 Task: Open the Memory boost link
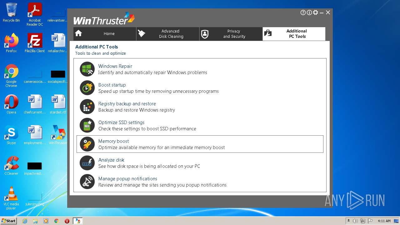click(x=113, y=141)
